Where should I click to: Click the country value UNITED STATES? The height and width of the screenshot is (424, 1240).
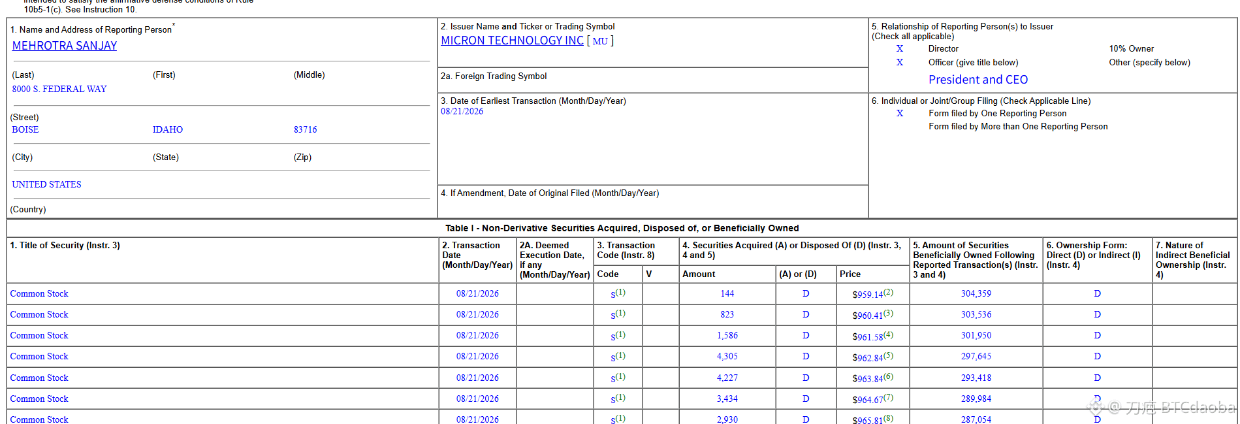pos(47,185)
